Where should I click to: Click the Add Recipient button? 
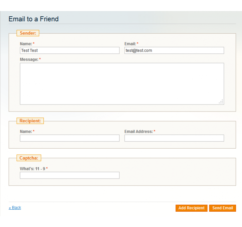tap(192, 208)
